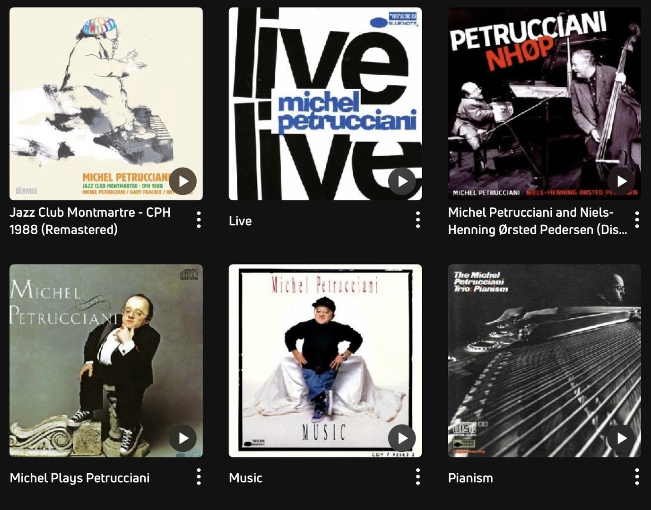Open the Pianism album cover artwork
This screenshot has width=651, height=510.
545,361
